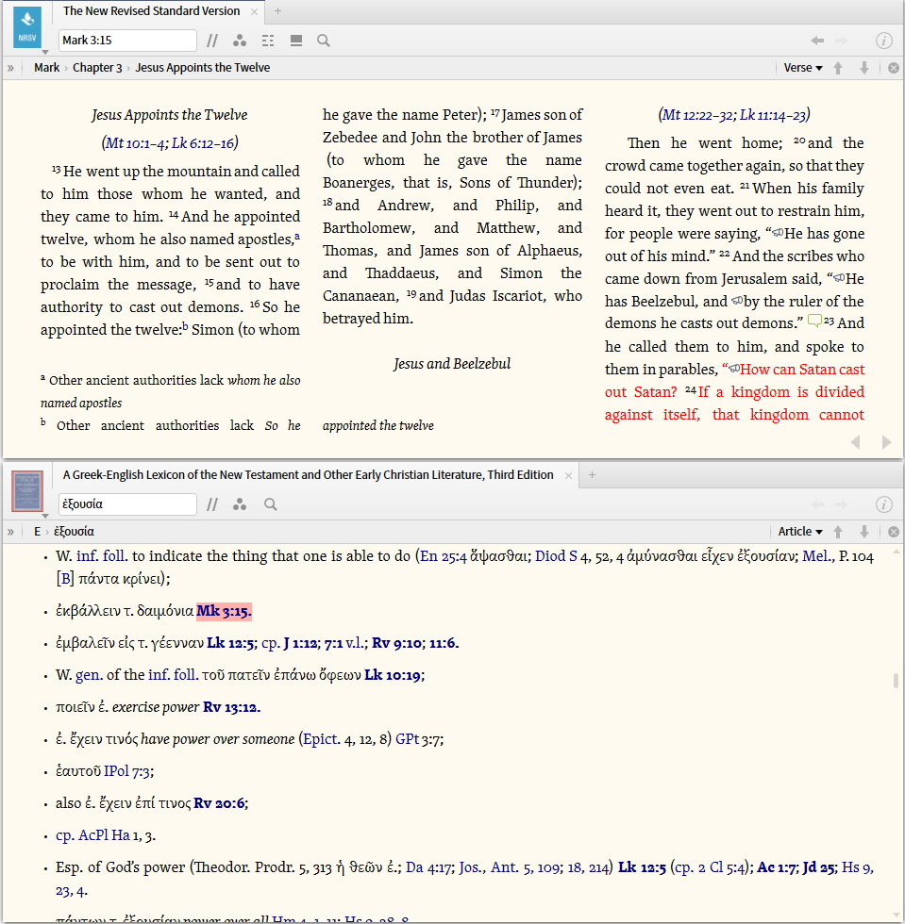Open NRSV resource icon menu
905x924 pixels.
coord(27,27)
